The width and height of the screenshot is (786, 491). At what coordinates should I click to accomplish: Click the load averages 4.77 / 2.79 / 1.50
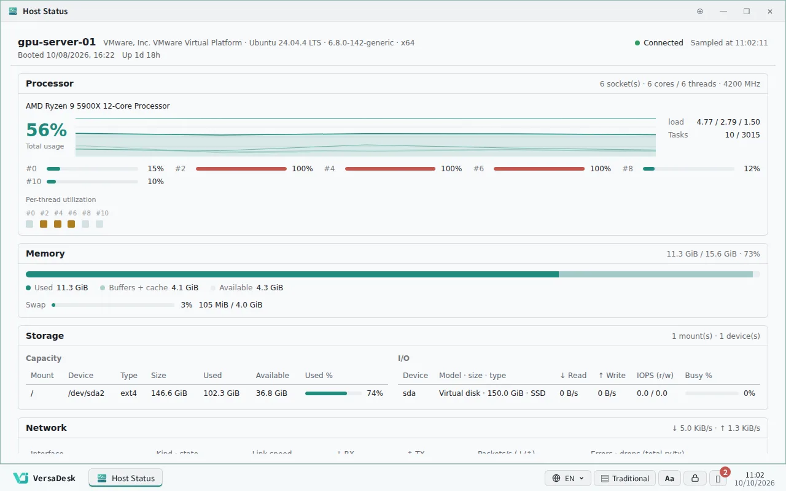coord(728,122)
